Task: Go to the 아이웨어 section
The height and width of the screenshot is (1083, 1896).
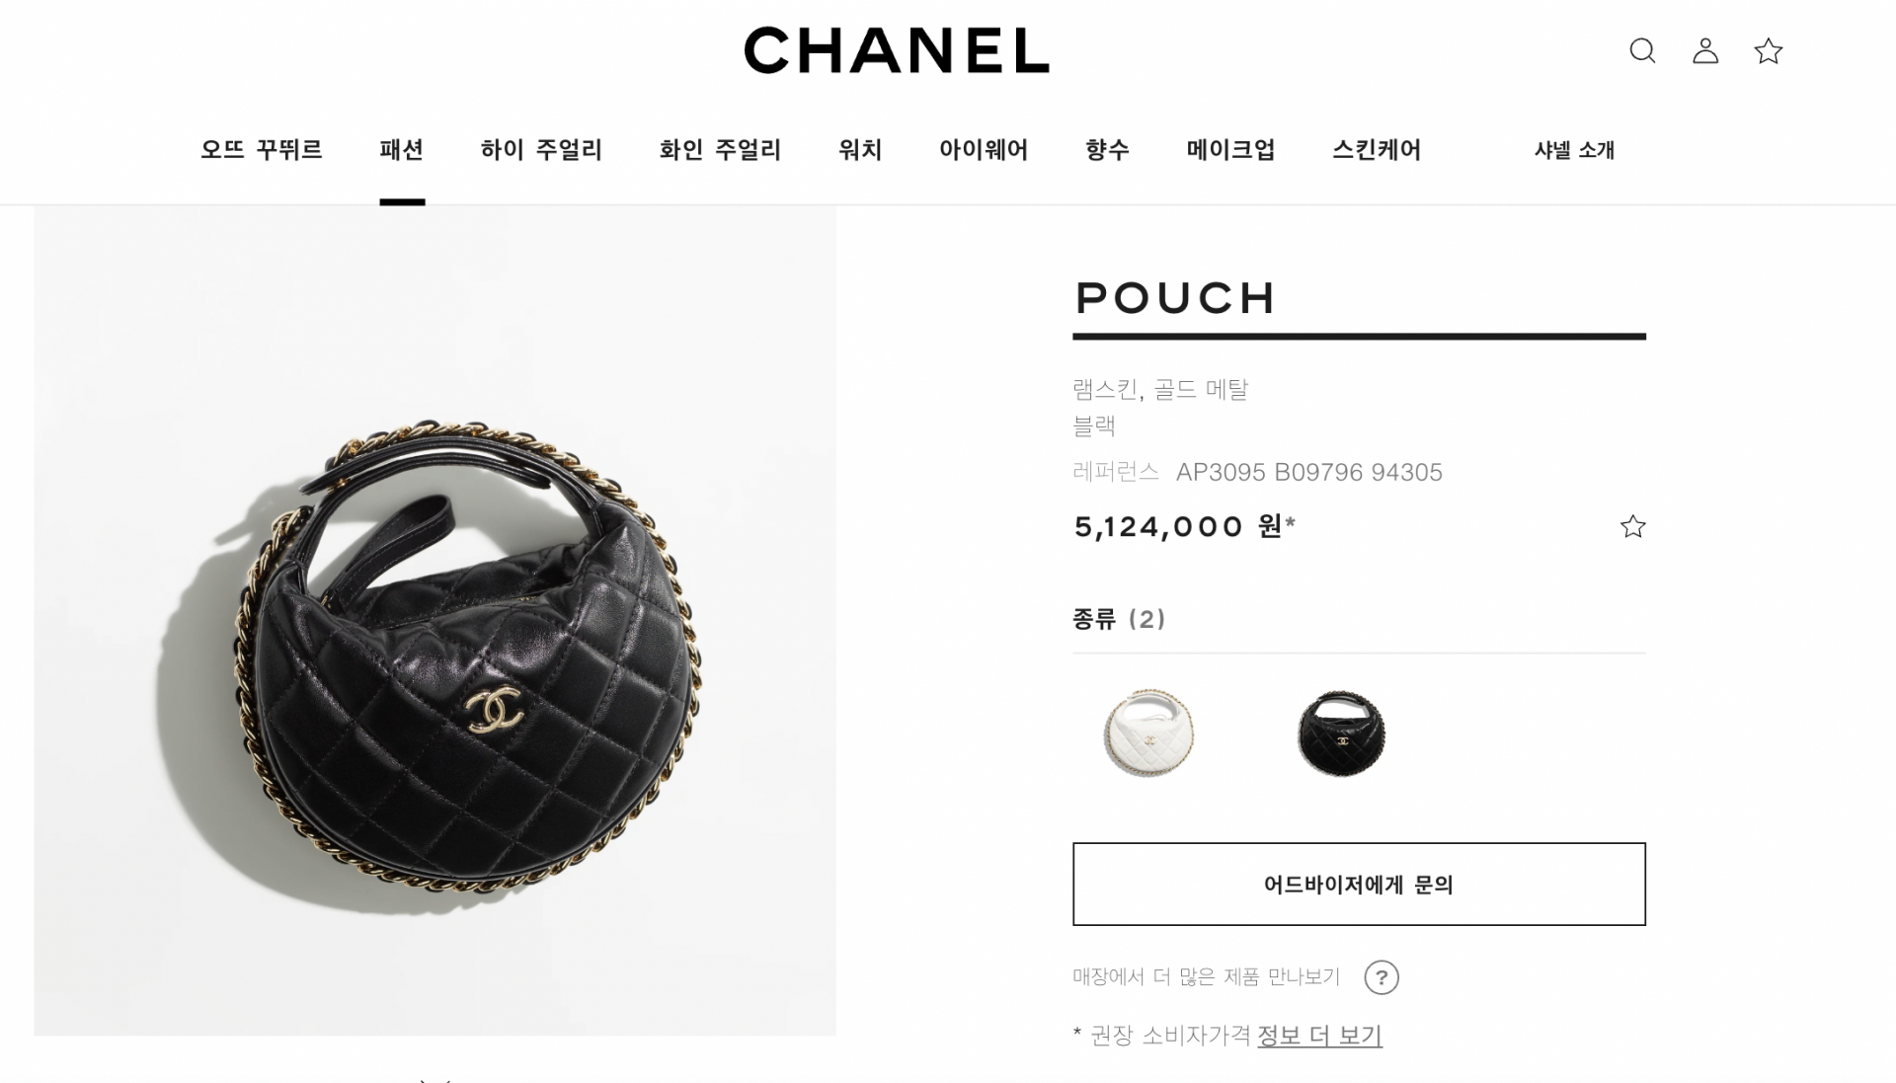Action: [984, 149]
